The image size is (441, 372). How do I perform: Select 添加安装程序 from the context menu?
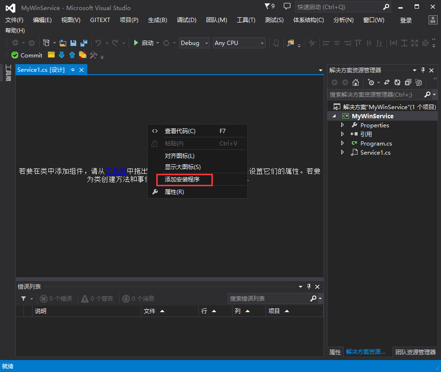(x=182, y=180)
